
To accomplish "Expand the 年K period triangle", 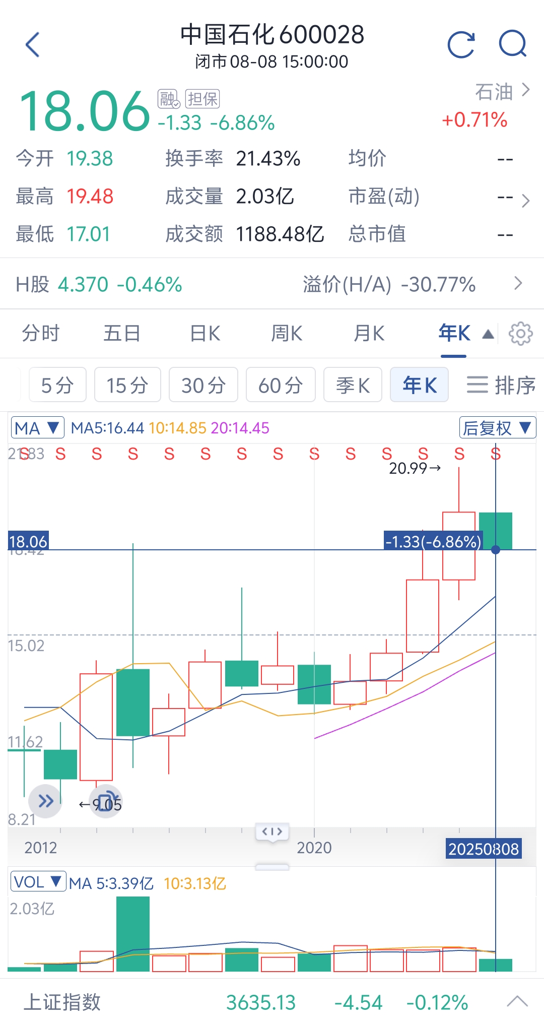I will point(488,334).
